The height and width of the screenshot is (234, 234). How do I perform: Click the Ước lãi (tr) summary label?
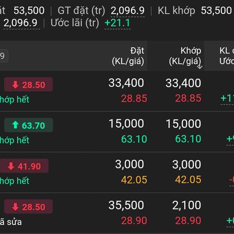75,23
